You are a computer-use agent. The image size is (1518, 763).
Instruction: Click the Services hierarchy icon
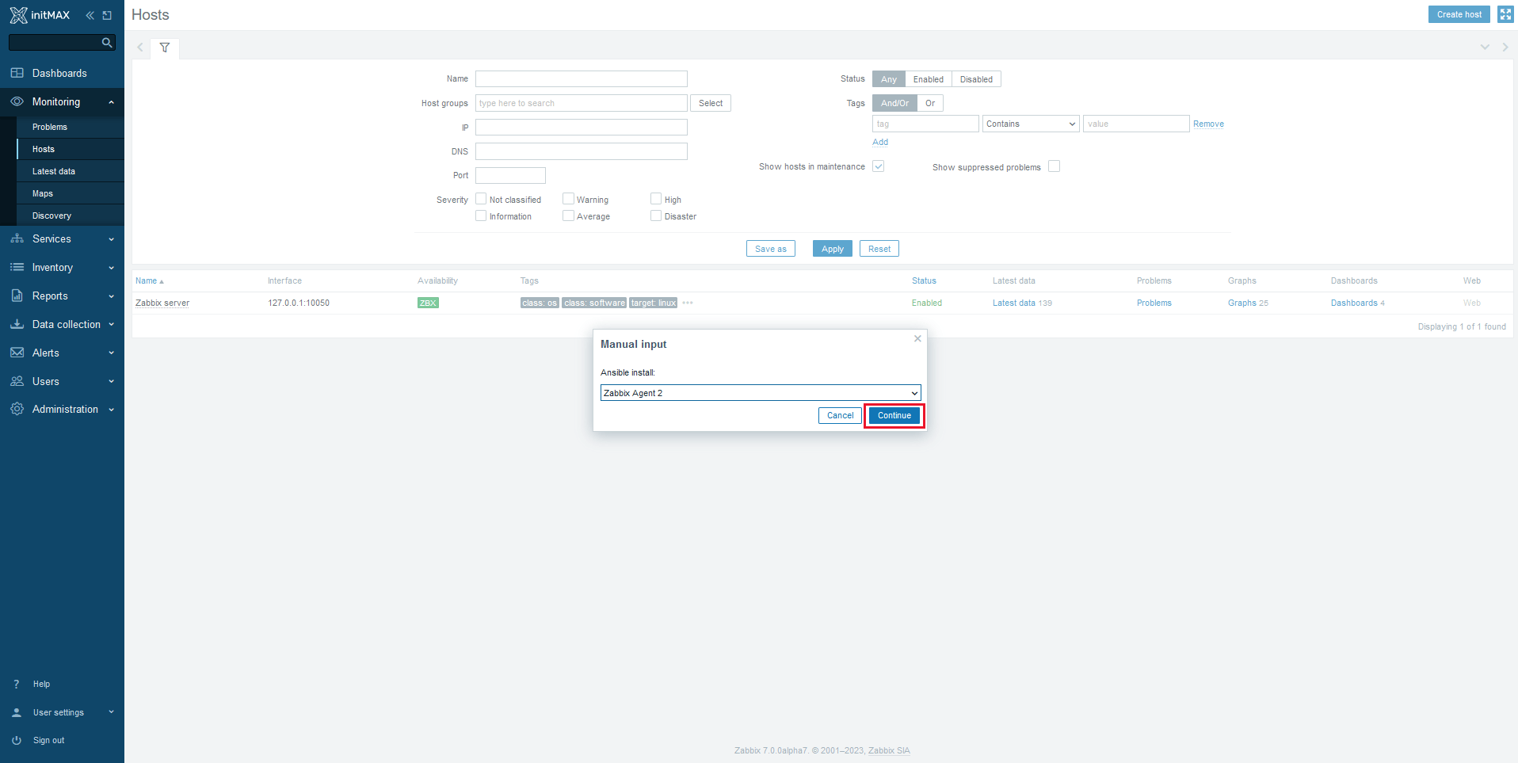17,238
